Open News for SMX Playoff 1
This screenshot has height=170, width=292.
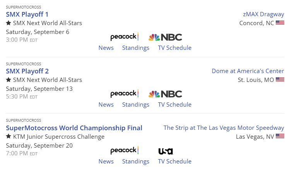(x=106, y=48)
